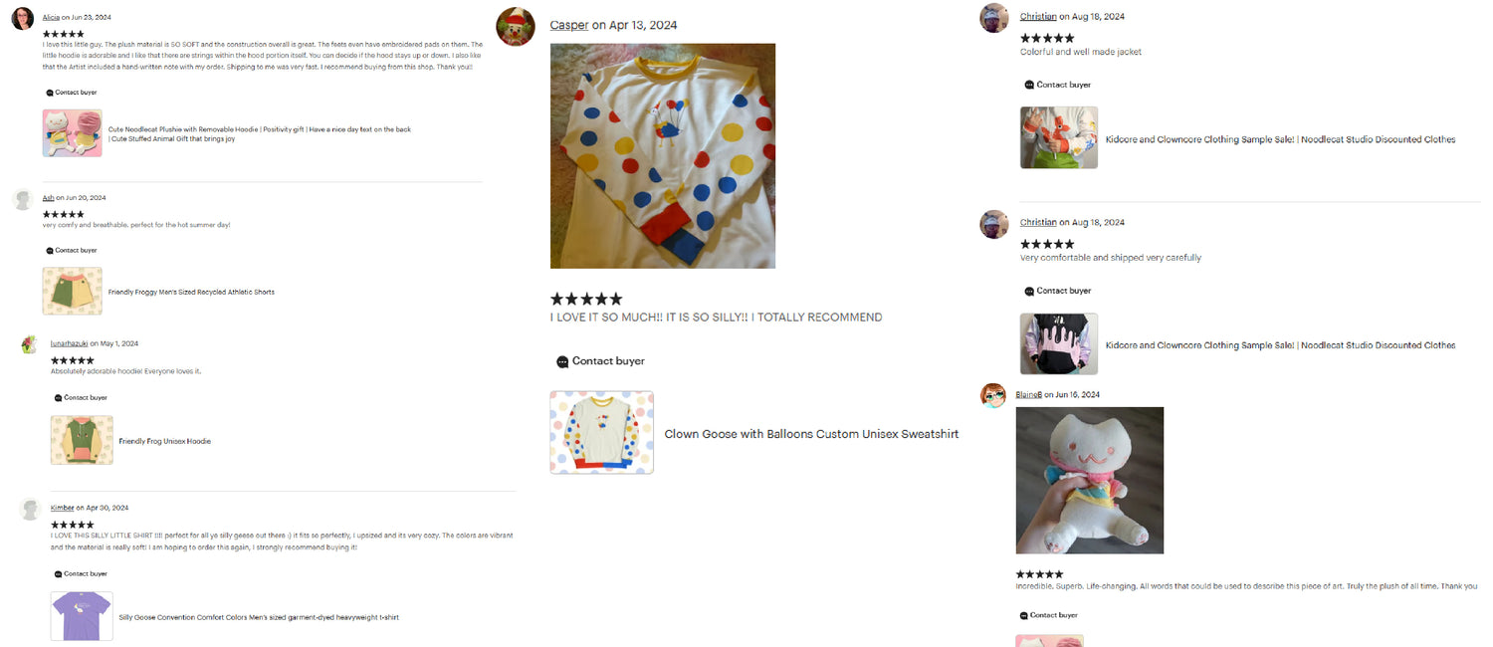The height and width of the screenshot is (647, 1493).
Task: Click Kimber's gray avatar icon
Action: [x=31, y=509]
